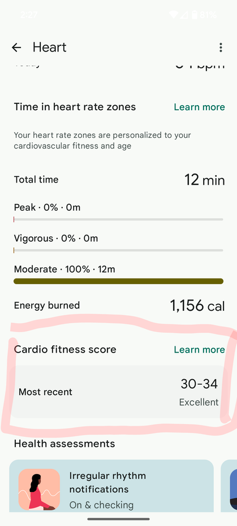The image size is (237, 526).
Task: Open the Irregular rhythm notifications card
Action: coord(111,486)
